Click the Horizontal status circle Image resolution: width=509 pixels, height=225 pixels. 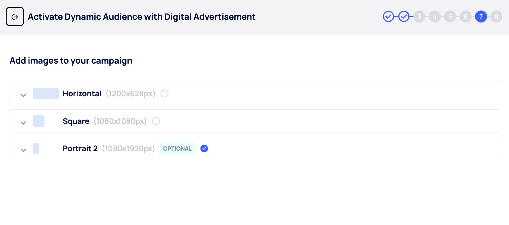pos(164,94)
